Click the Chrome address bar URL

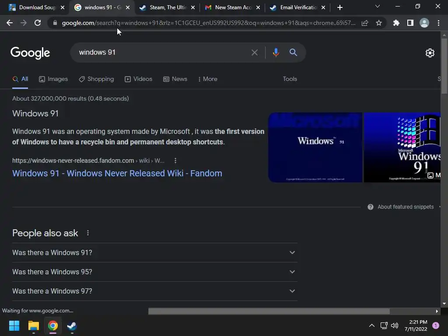tap(209, 23)
